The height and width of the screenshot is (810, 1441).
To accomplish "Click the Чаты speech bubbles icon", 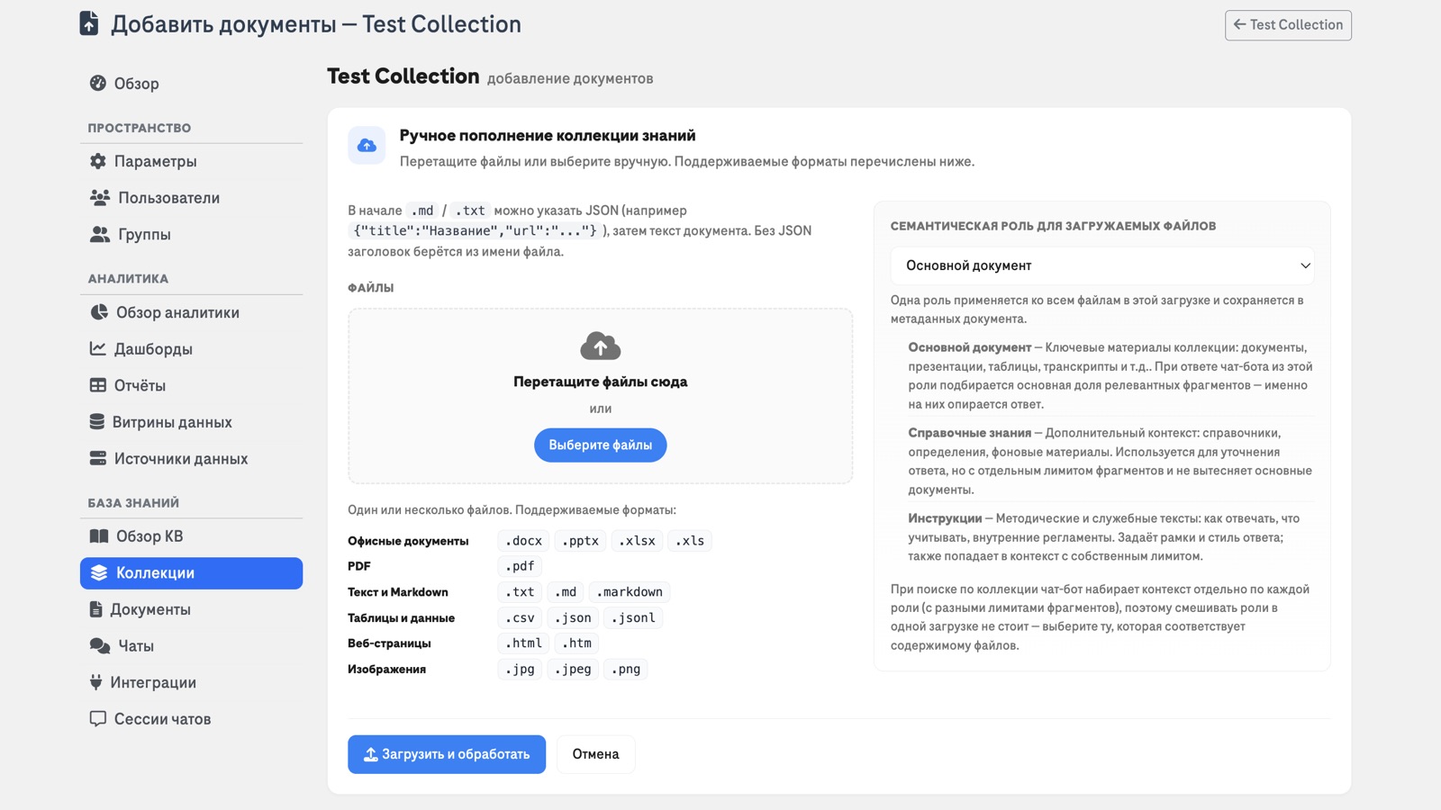I will (100, 645).
